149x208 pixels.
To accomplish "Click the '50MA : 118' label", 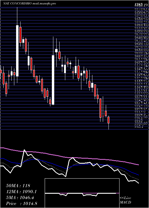I will tap(18, 186).
